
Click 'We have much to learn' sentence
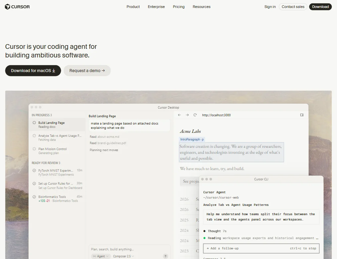(x=212, y=169)
